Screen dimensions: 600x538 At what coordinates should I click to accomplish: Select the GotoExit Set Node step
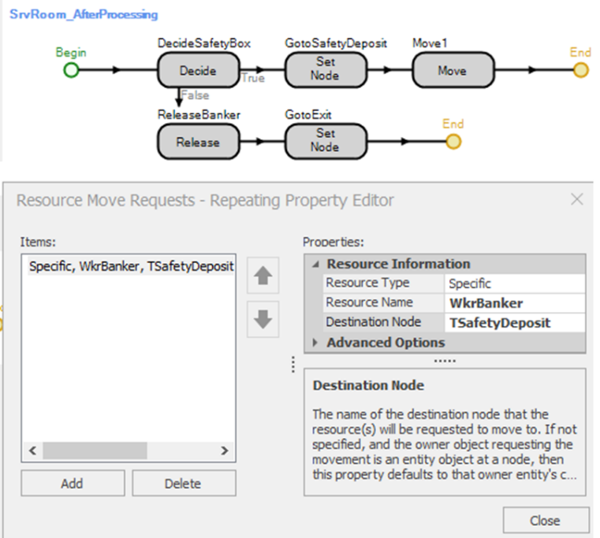pos(326,142)
